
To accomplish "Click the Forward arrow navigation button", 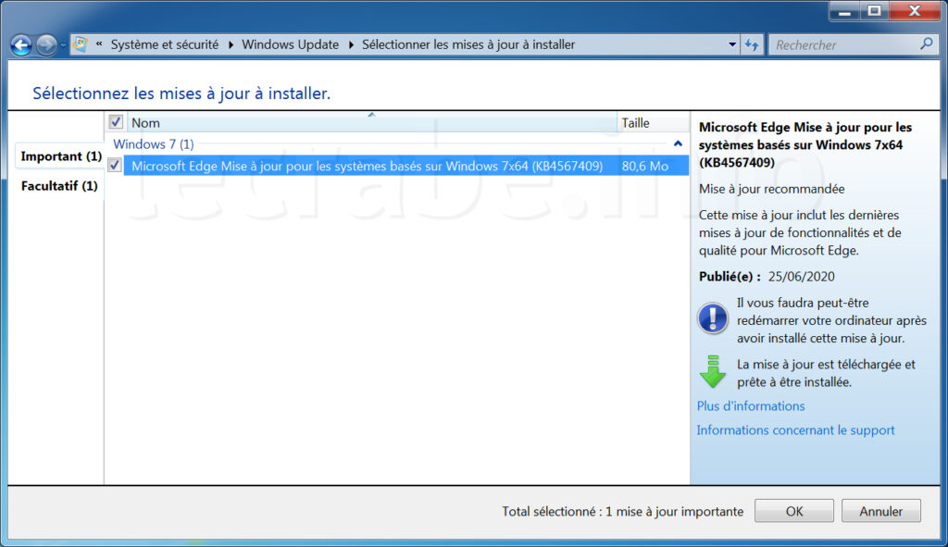I will (x=46, y=45).
